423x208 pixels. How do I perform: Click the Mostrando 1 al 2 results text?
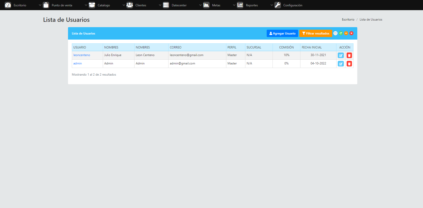(x=94, y=75)
